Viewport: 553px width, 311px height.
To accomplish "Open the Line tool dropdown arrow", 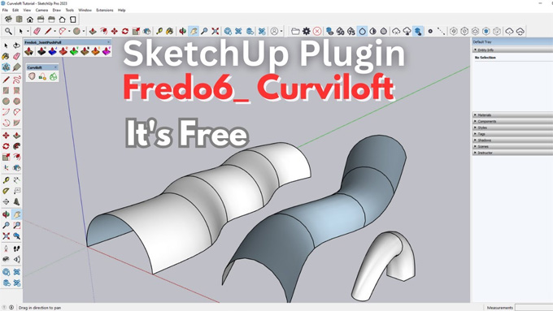I will 54,32.
